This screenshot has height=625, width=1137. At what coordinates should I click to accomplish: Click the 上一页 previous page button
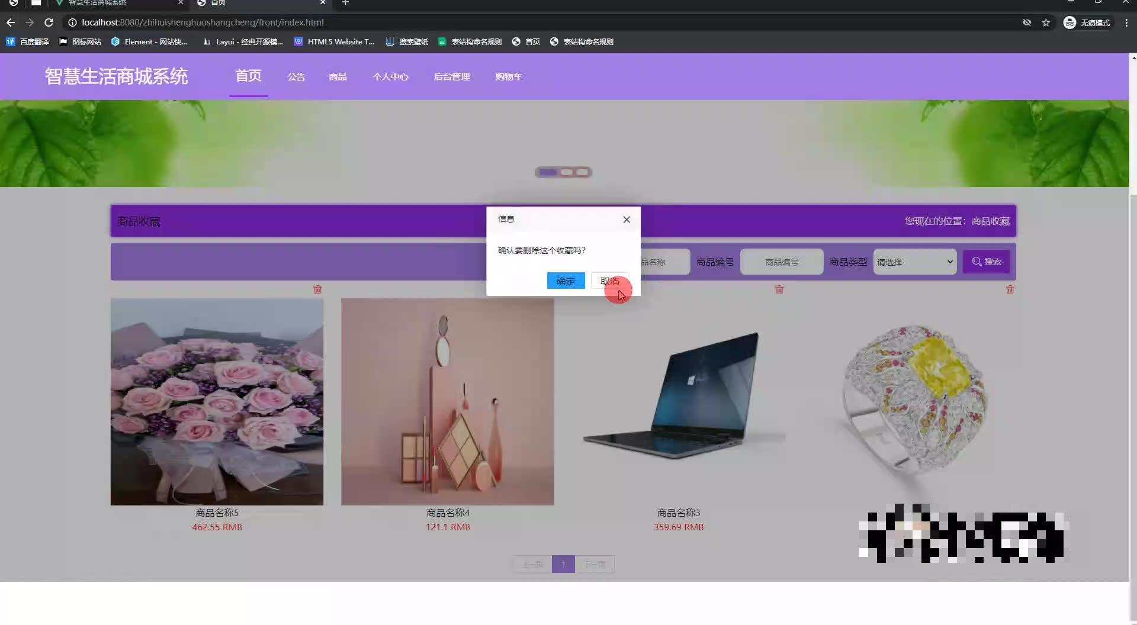[532, 564]
